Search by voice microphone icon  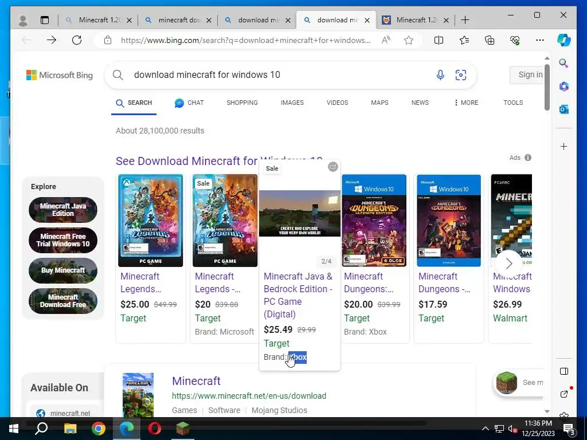tap(440, 75)
